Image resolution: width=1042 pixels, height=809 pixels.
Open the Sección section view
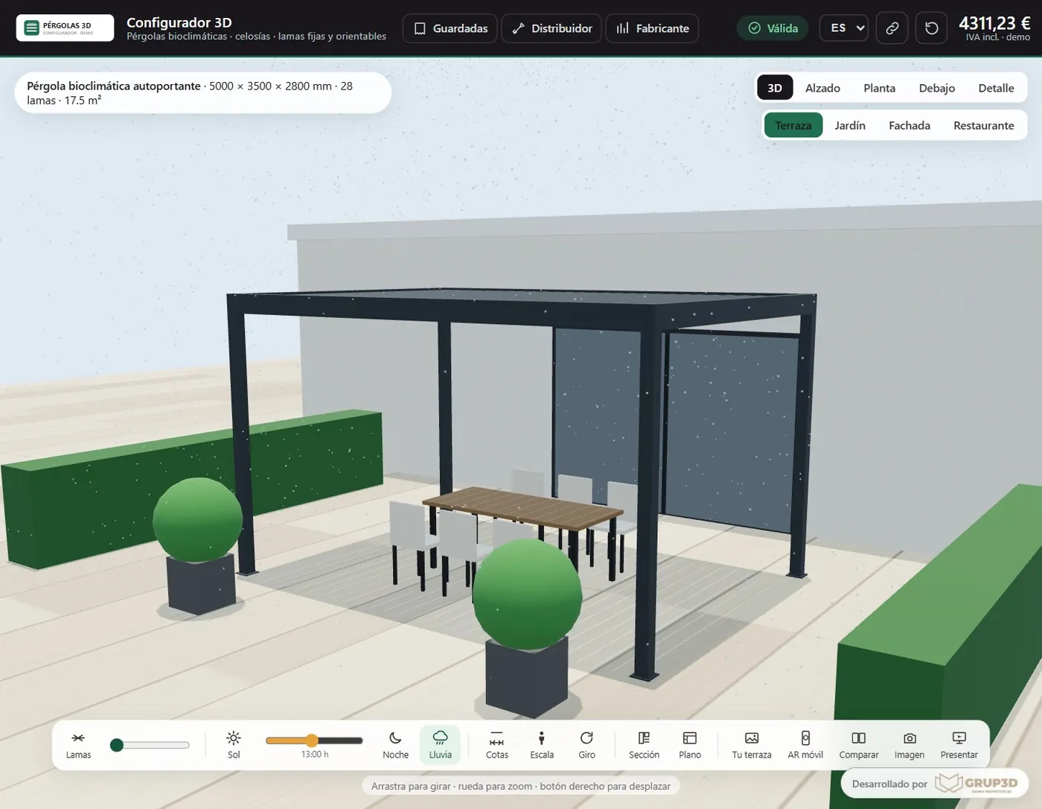click(644, 744)
